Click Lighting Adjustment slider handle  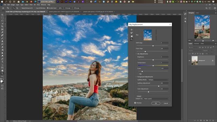point(159,86)
